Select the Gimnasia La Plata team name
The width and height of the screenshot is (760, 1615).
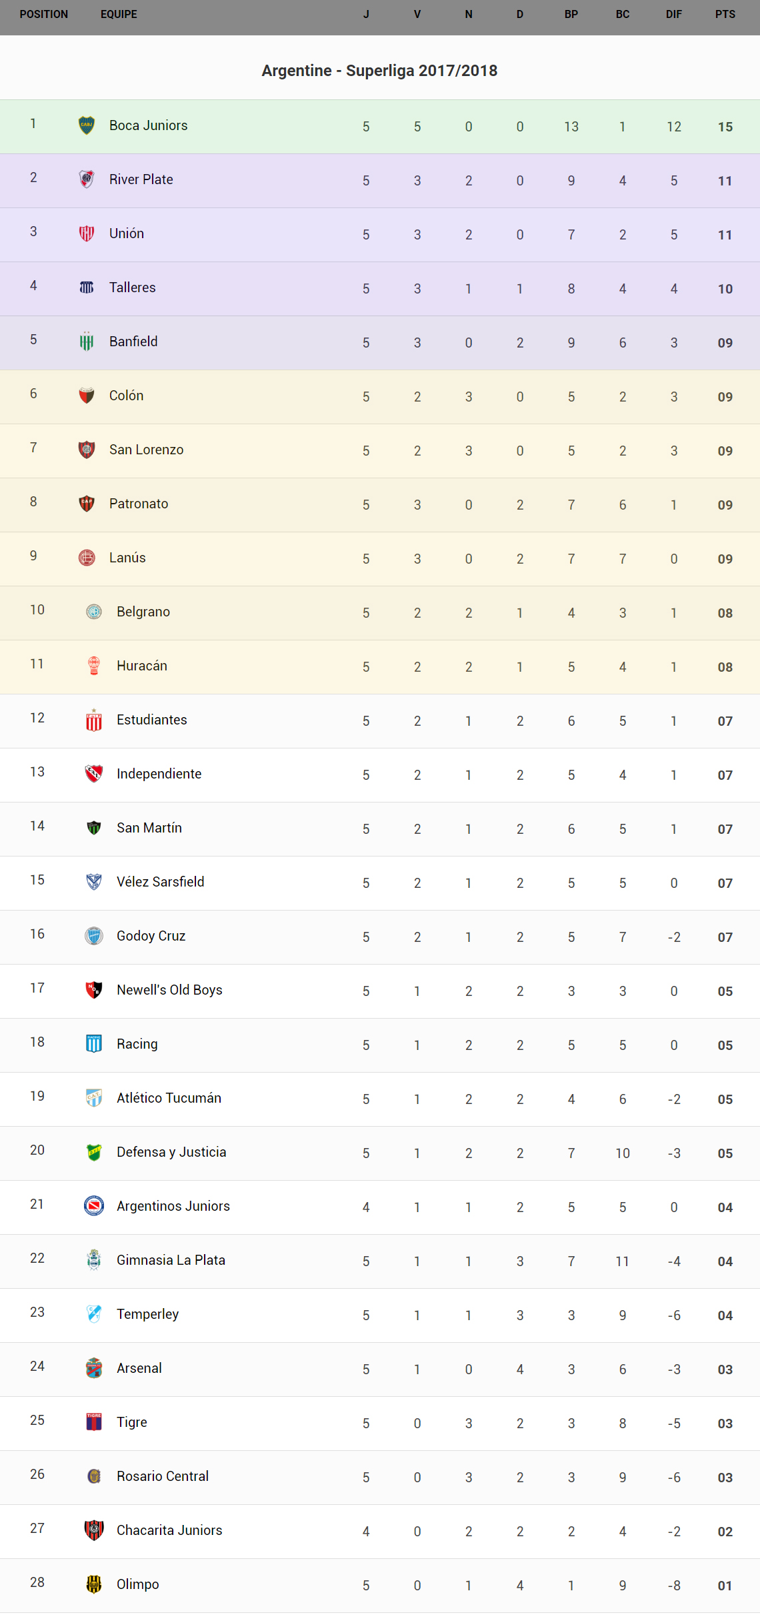pyautogui.click(x=171, y=1260)
